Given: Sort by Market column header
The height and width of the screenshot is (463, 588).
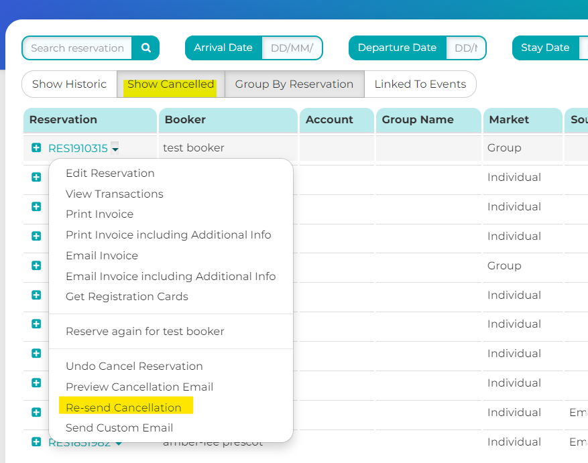Looking at the screenshot, I should (x=523, y=120).
